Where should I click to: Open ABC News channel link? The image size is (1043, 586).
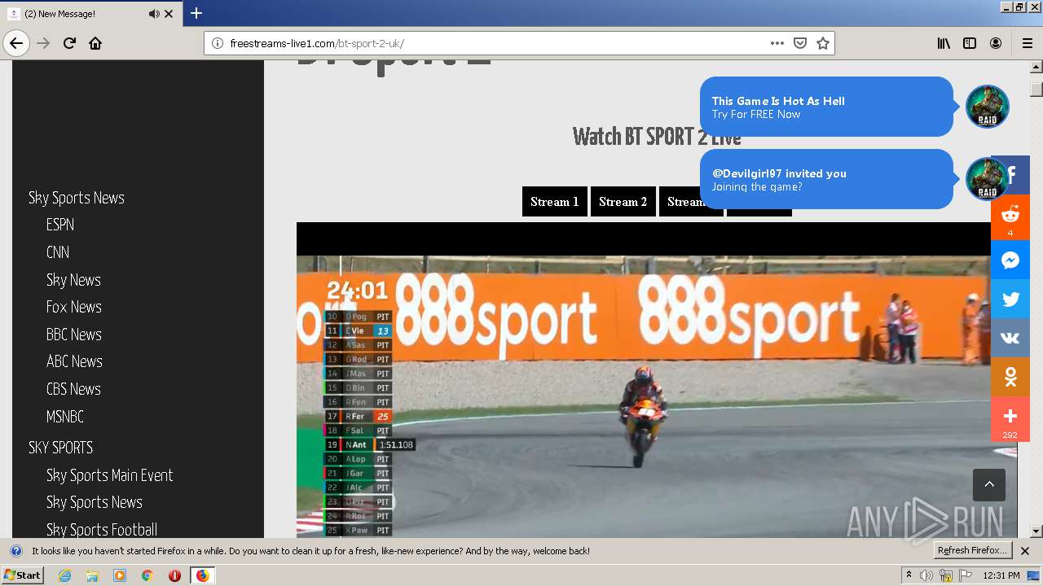click(74, 361)
